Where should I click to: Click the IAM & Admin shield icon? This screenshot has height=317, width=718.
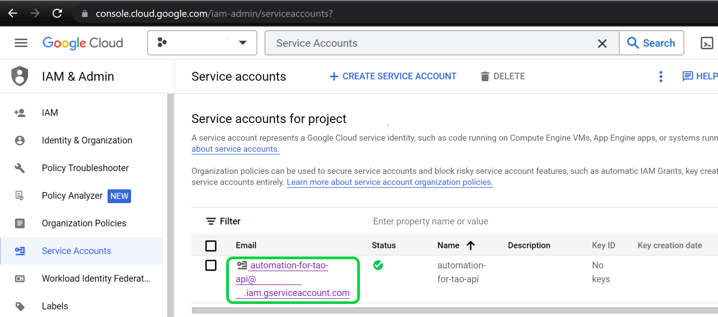click(20, 76)
